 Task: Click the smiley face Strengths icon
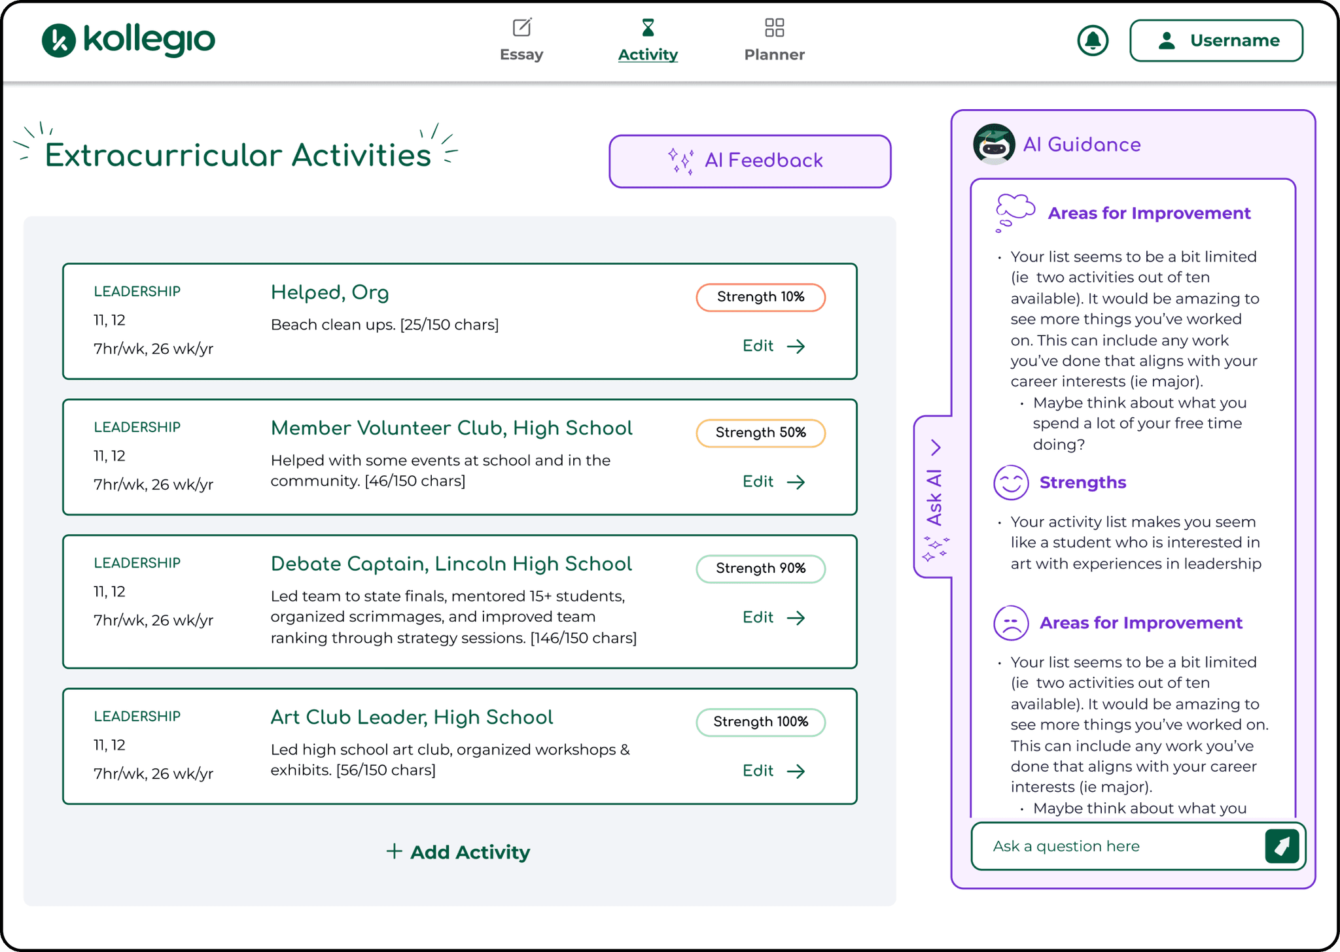click(1010, 483)
